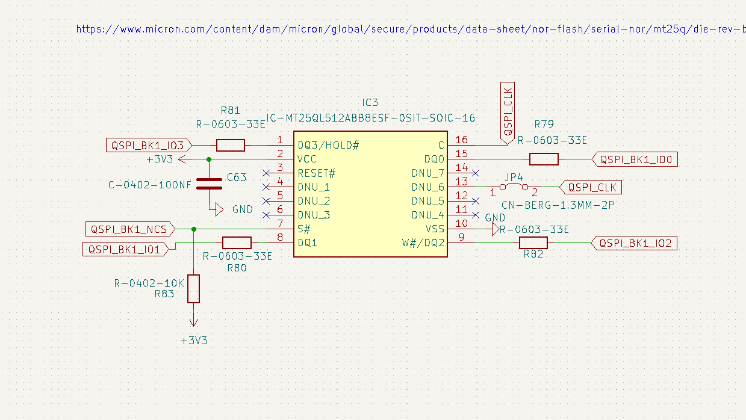Select the wire junction near S# pin
746x420 pixels.
[x=193, y=229]
